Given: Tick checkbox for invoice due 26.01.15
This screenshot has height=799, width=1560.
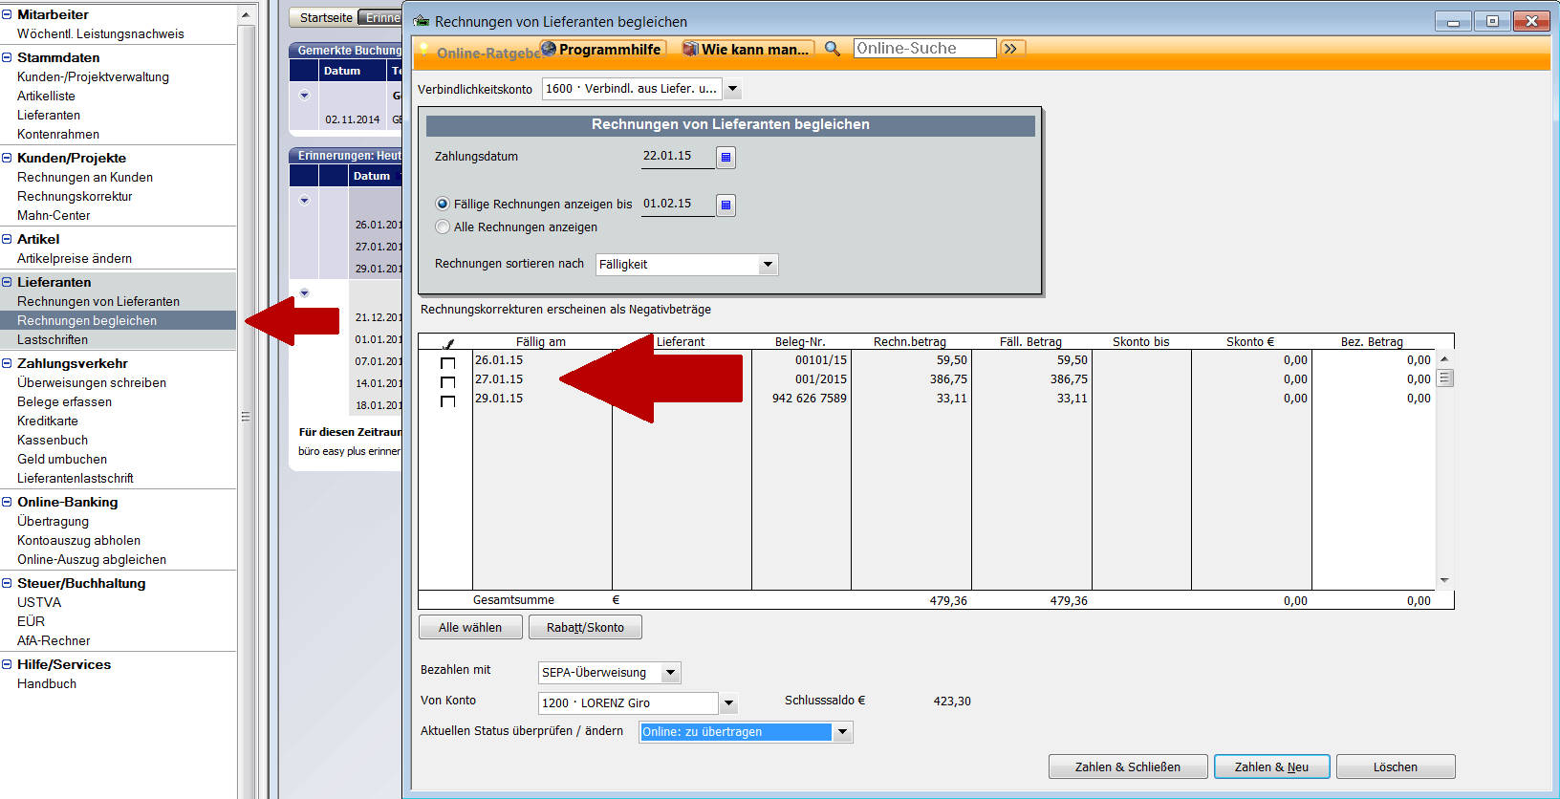Looking at the screenshot, I should click(447, 363).
